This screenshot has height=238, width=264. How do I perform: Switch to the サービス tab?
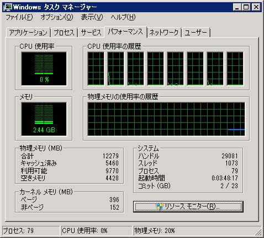(x=91, y=33)
